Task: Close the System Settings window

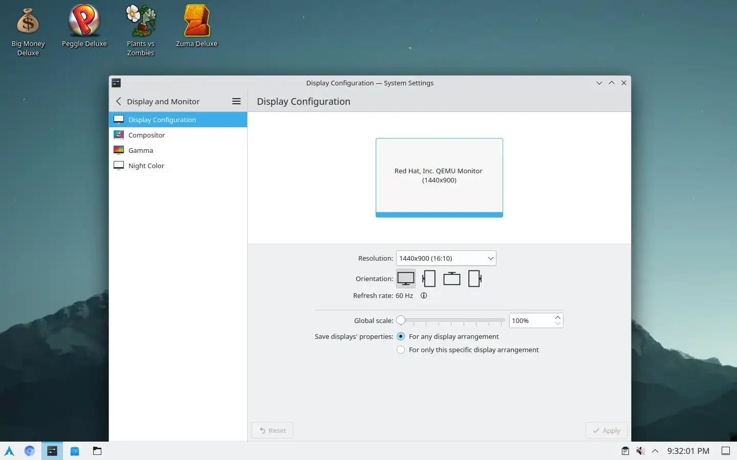Action: click(x=624, y=83)
